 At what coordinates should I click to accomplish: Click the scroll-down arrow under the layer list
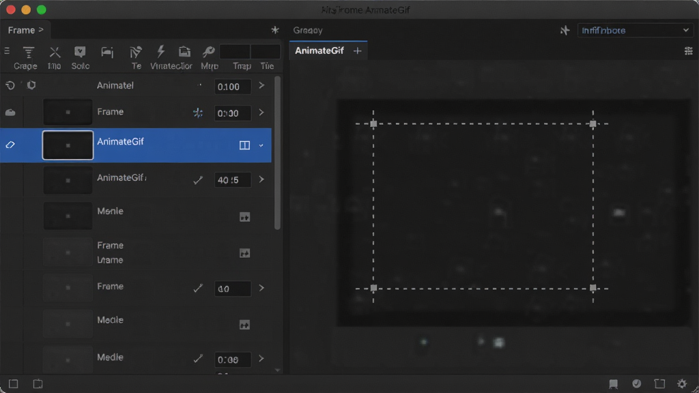coord(278,370)
